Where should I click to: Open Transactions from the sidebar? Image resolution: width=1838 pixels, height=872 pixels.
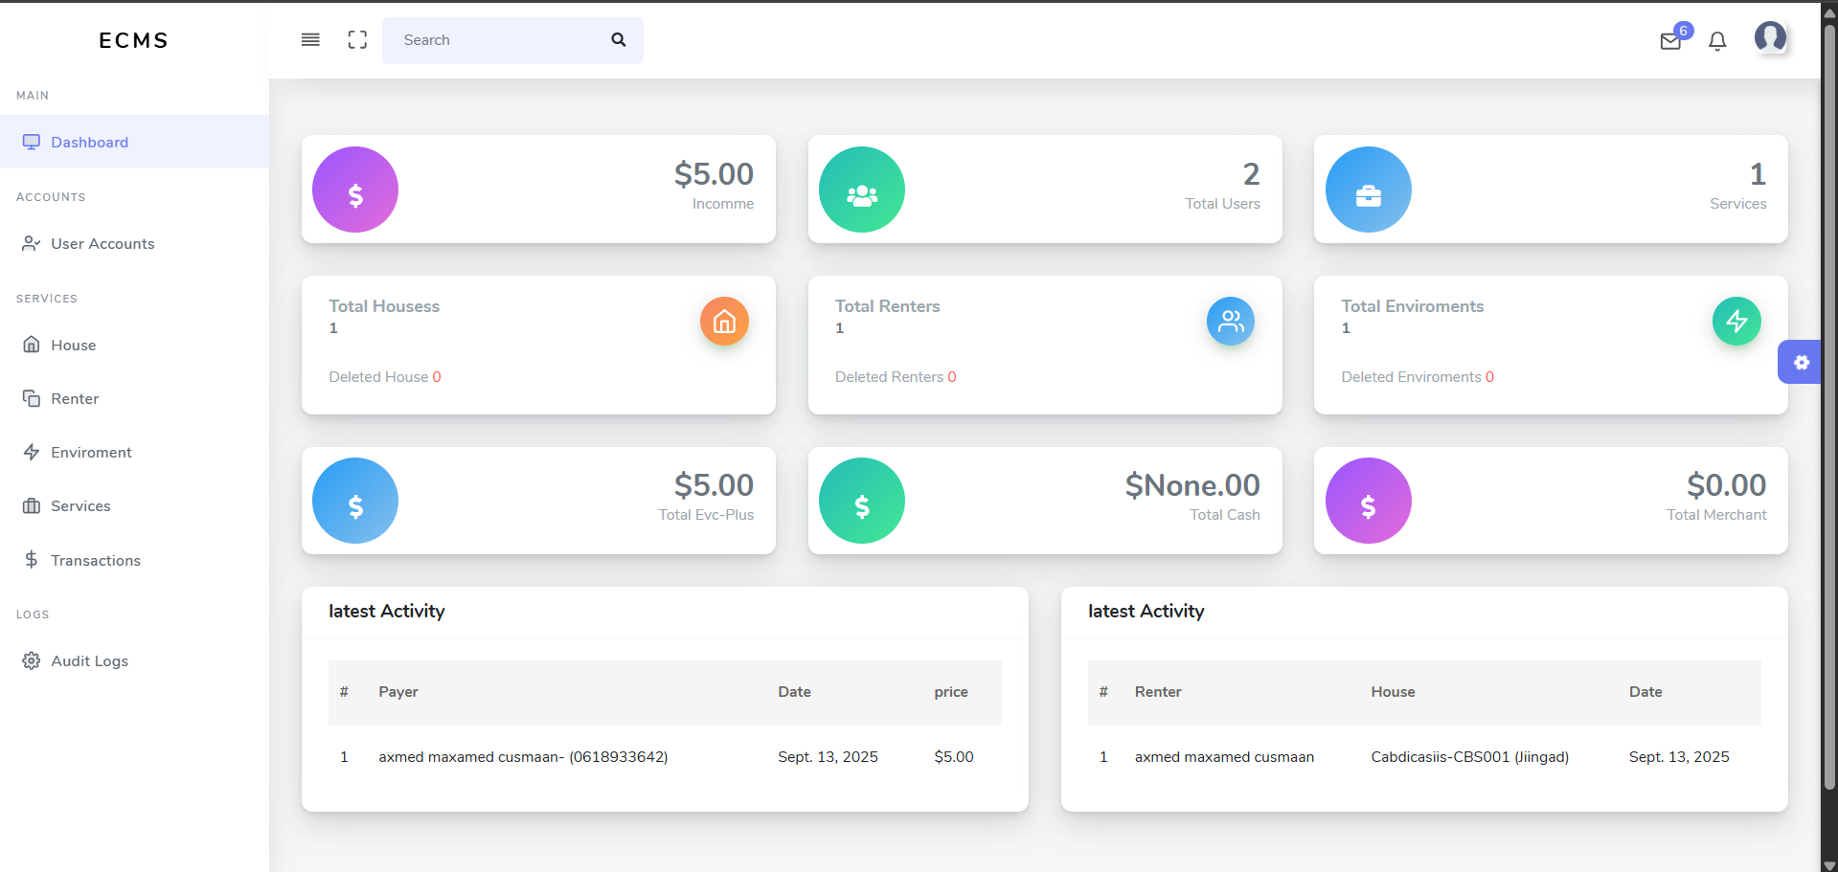[x=95, y=561]
